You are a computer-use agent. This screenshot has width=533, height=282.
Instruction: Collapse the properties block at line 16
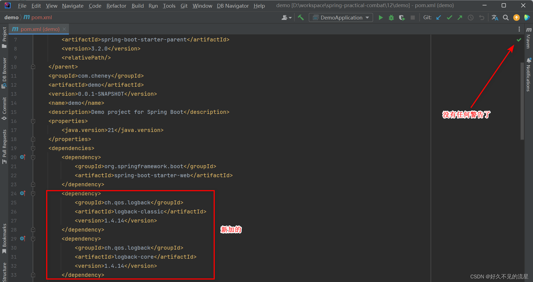[33, 121]
